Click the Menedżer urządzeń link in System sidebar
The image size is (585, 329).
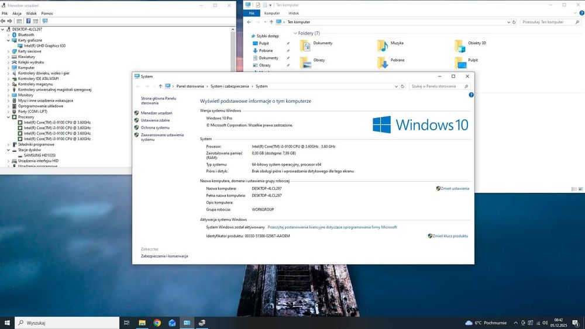156,113
